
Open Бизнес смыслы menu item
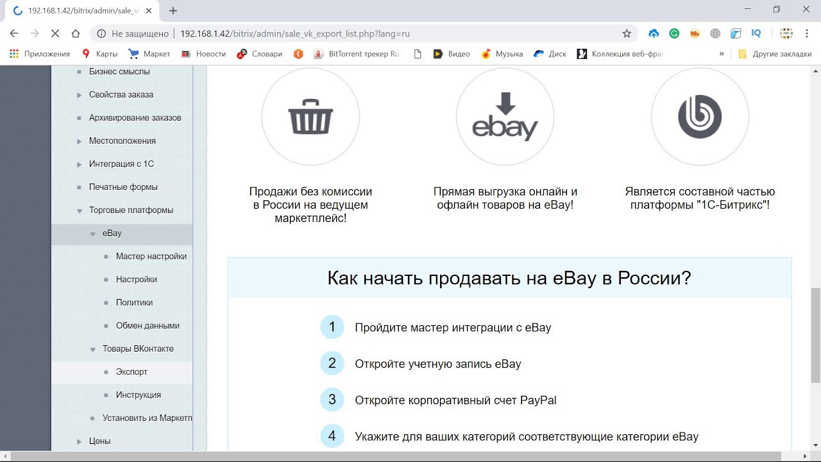119,71
